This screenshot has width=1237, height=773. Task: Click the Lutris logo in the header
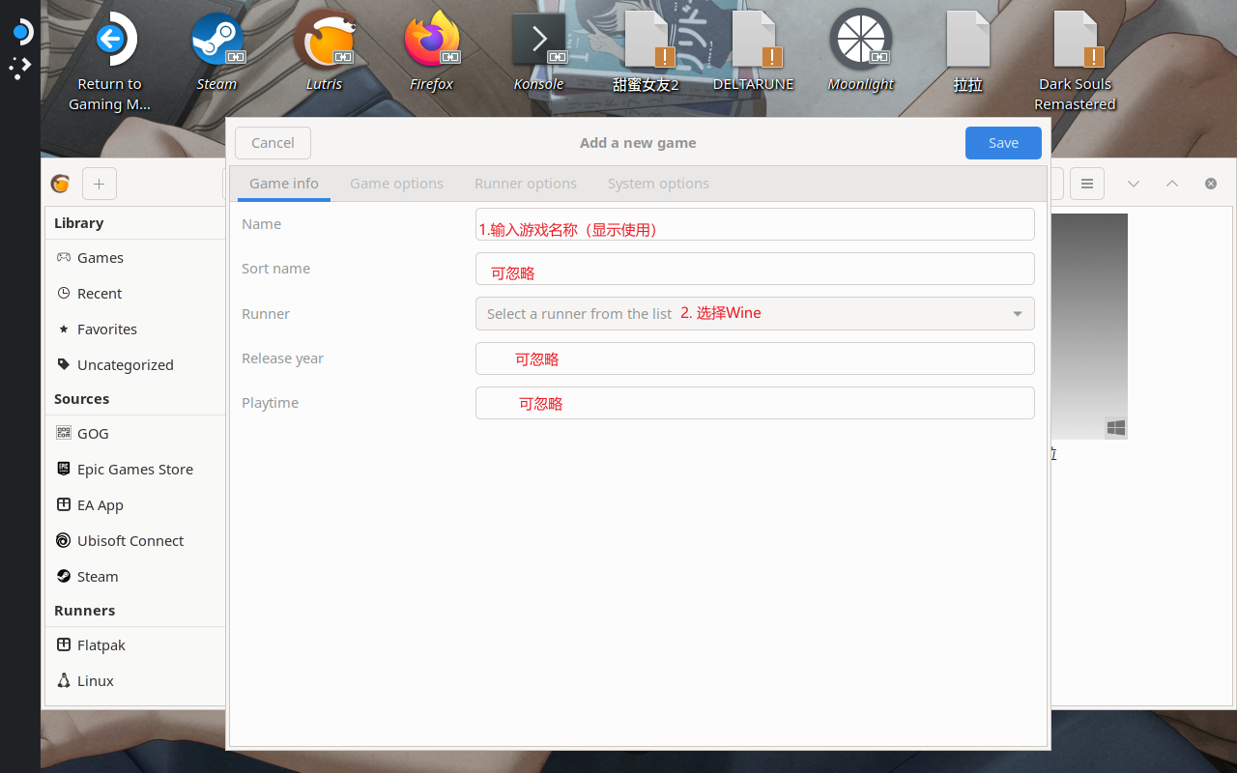click(x=60, y=184)
